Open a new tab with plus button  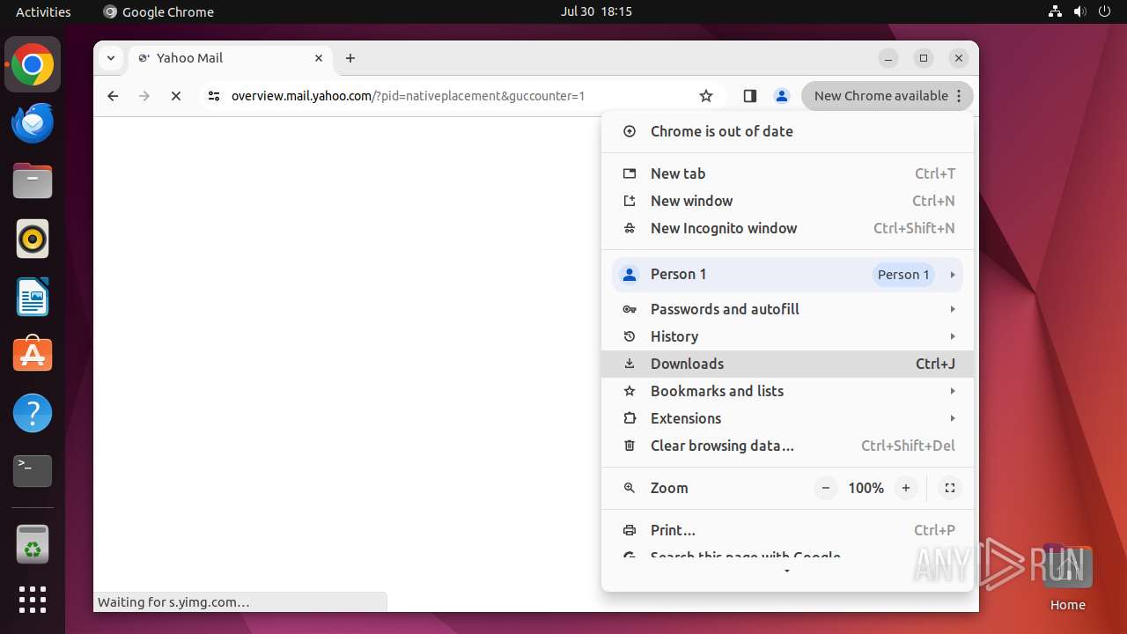coord(350,58)
